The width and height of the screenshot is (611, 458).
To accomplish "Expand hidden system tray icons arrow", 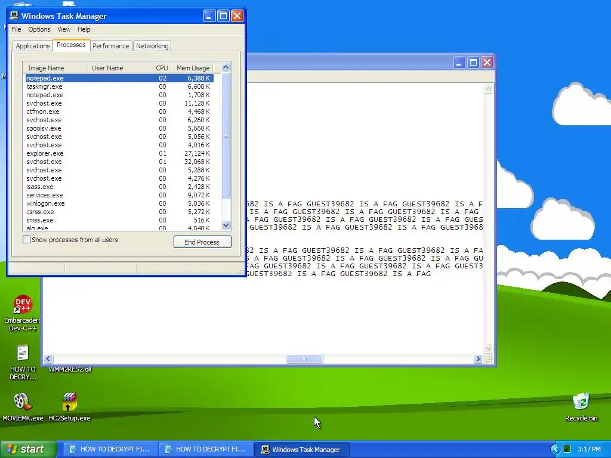I will (x=556, y=449).
